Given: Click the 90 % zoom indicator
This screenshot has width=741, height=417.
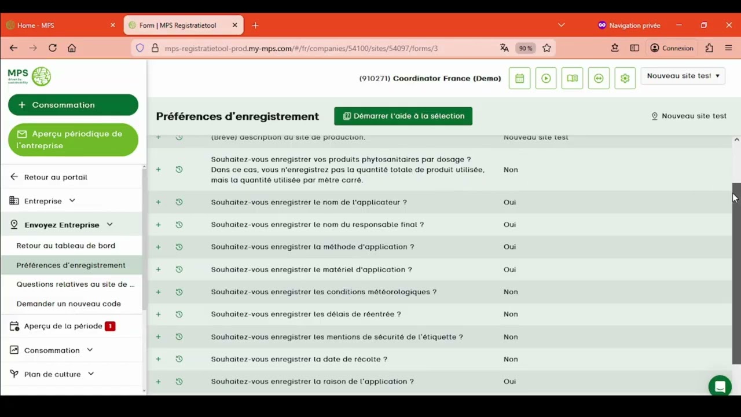Looking at the screenshot, I should tap(526, 48).
